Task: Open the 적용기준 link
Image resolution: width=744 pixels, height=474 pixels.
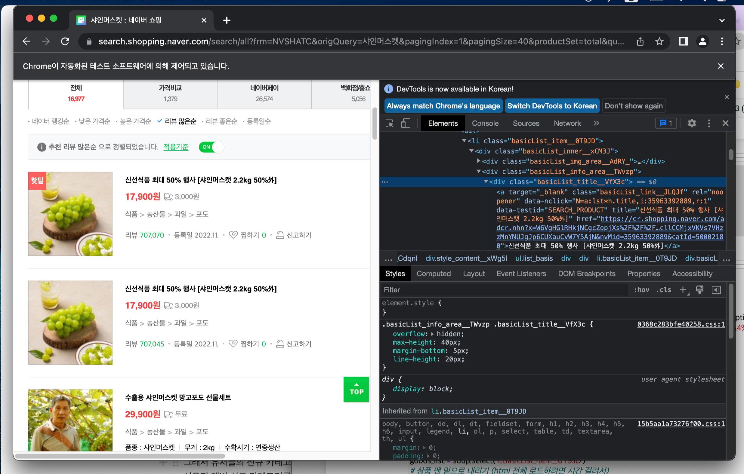Action: [x=176, y=147]
